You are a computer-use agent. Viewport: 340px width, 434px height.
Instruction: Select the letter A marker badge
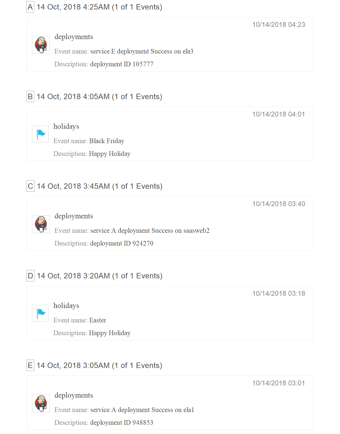[x=30, y=7]
